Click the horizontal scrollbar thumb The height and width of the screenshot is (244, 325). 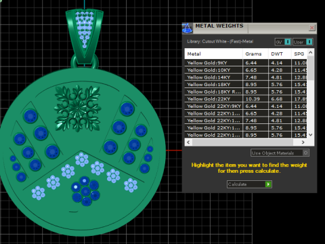coord(242,142)
